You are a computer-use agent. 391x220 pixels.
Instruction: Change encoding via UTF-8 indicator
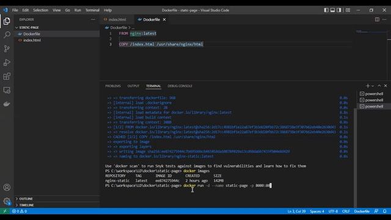click(x=333, y=211)
